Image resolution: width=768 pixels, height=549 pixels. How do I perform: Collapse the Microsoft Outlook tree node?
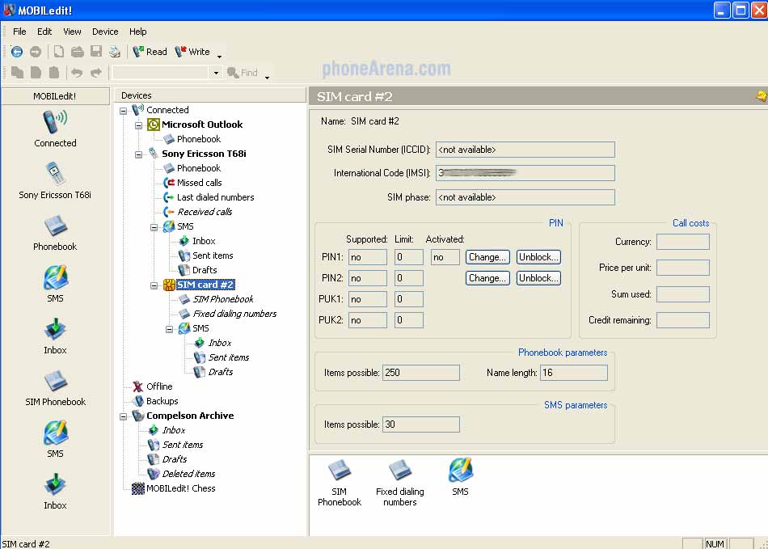click(138, 126)
